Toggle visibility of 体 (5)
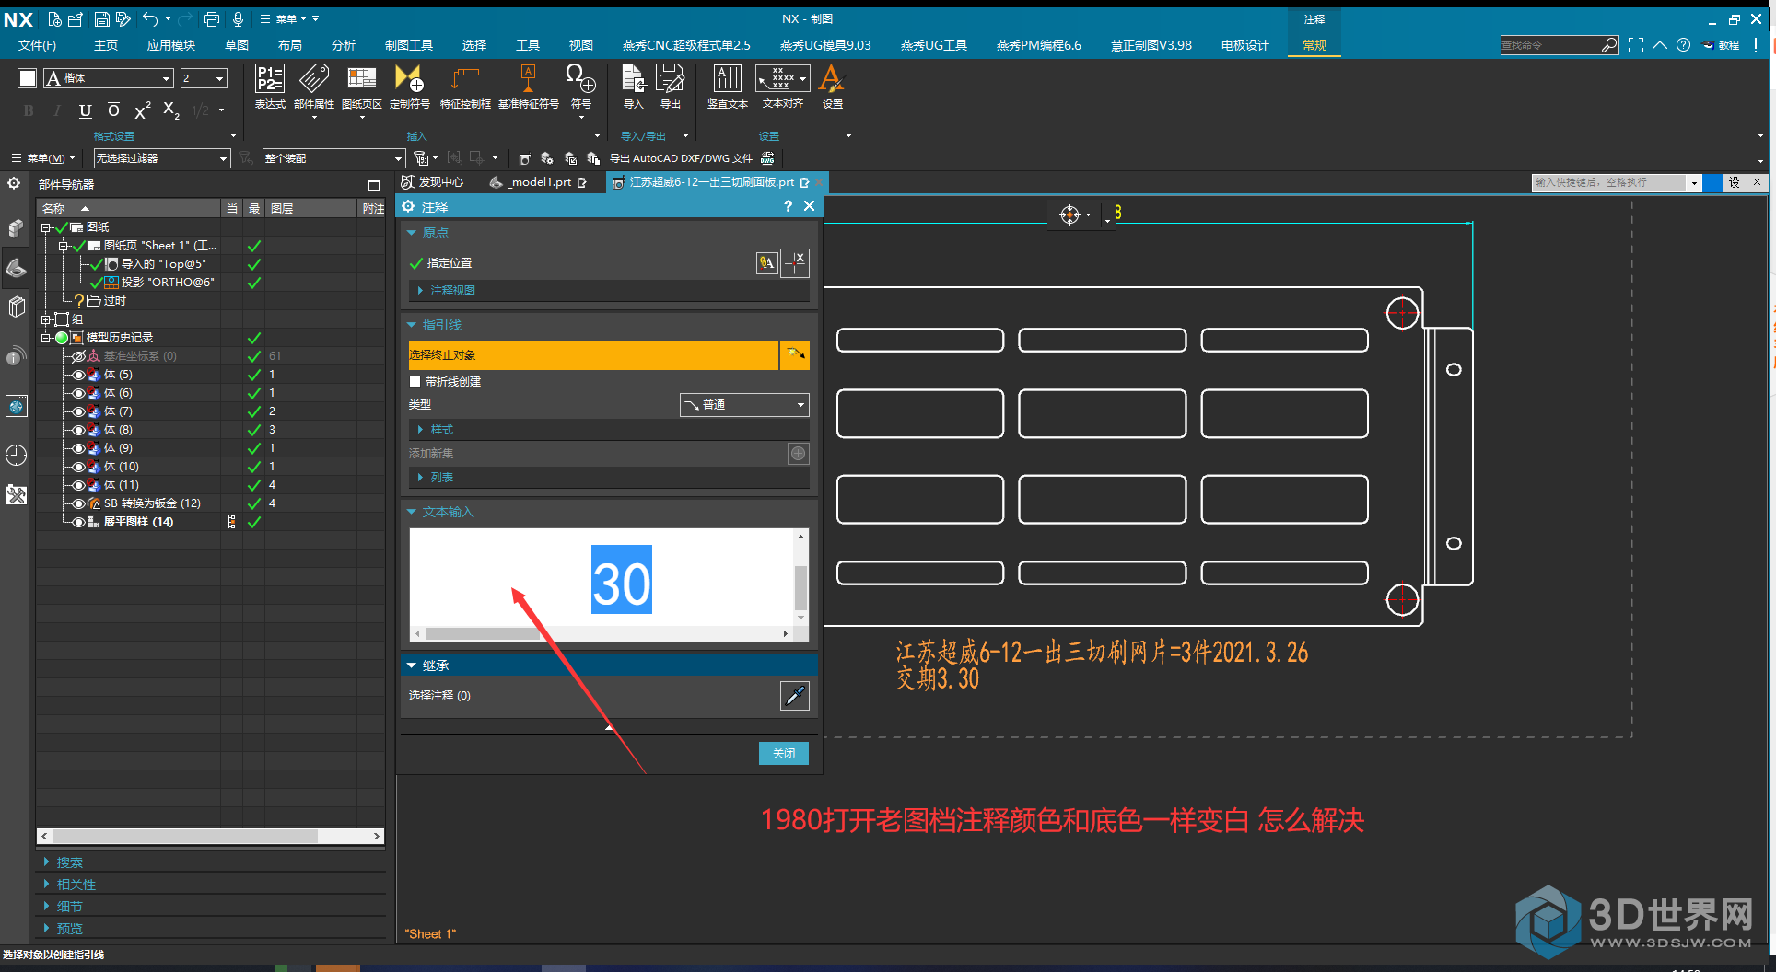This screenshot has height=972, width=1776. click(x=78, y=375)
